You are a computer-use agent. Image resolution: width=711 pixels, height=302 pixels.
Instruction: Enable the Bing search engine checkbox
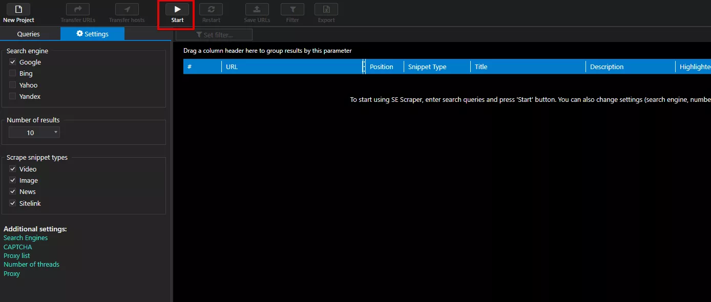tap(13, 73)
